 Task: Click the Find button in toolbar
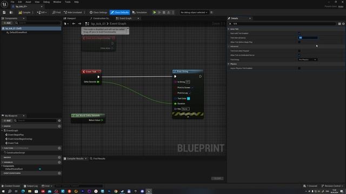tap(56, 12)
